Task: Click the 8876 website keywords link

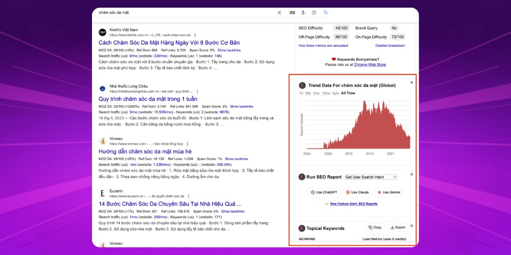Action: point(224,112)
